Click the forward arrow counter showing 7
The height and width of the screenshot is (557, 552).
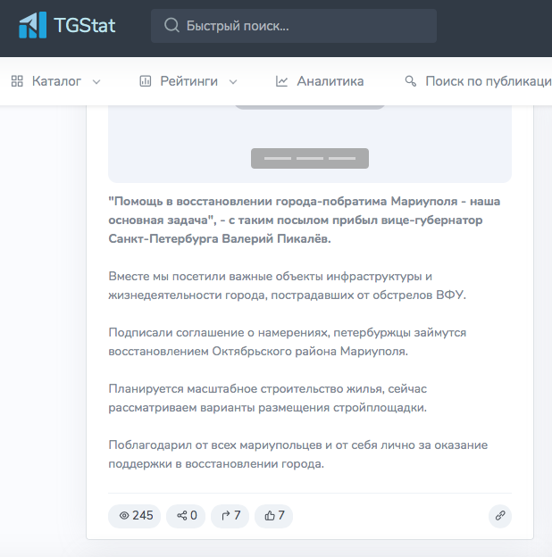point(230,515)
